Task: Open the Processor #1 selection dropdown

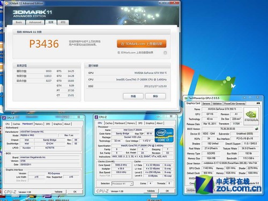Action: [x=122, y=183]
